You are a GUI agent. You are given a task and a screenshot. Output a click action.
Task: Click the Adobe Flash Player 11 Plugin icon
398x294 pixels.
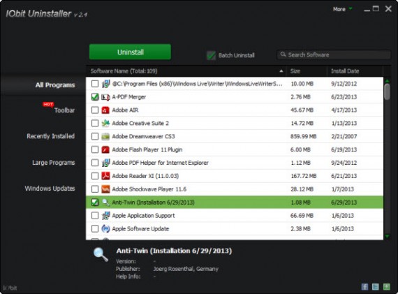(x=105, y=149)
